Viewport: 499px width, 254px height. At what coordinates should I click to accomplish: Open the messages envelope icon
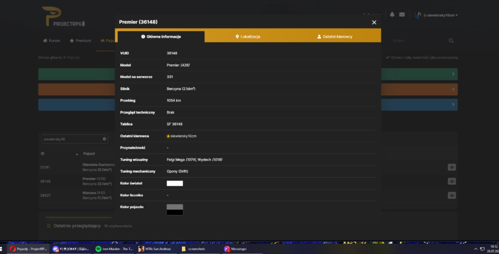click(x=402, y=14)
